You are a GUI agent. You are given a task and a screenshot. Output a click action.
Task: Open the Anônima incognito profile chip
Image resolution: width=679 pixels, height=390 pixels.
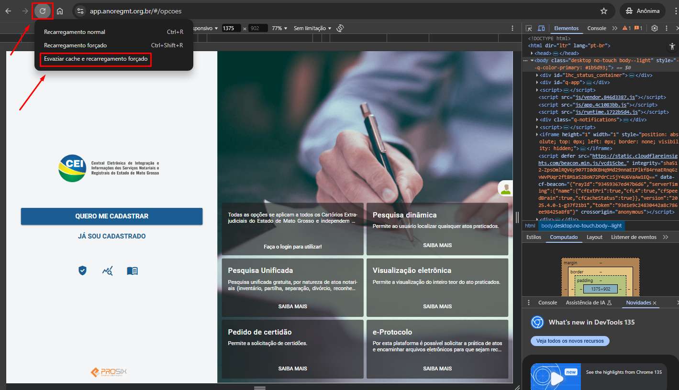tap(642, 11)
